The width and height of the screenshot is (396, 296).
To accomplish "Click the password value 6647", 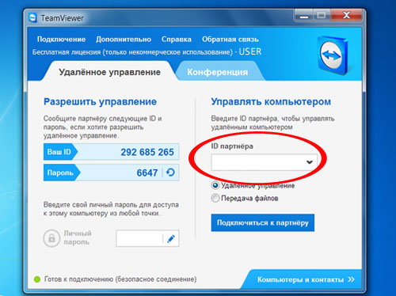I will (147, 173).
